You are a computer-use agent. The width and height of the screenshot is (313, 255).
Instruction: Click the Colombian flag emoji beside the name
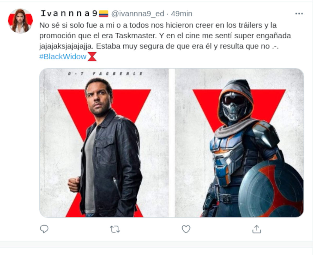pyautogui.click(x=104, y=14)
